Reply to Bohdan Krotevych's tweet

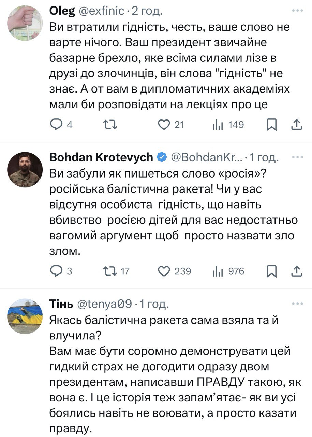(x=55, y=271)
